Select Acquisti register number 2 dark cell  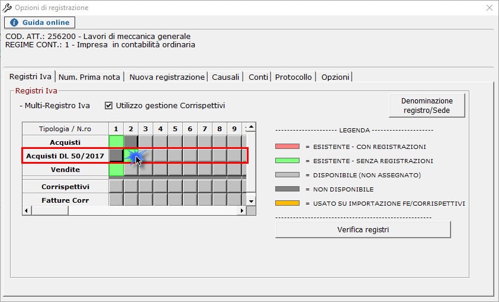tap(131, 142)
